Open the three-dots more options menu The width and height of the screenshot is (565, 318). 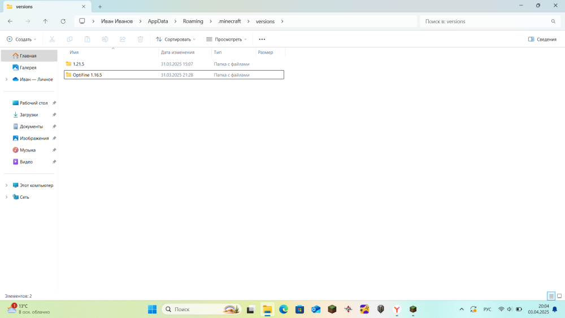pyautogui.click(x=262, y=39)
